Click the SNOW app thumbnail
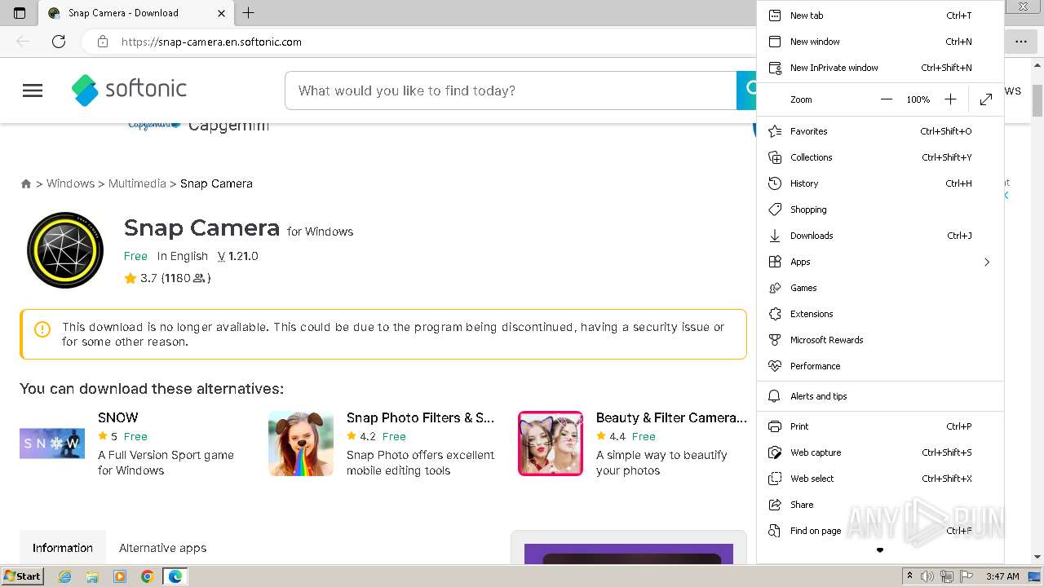The height and width of the screenshot is (587, 1044). [x=52, y=444]
